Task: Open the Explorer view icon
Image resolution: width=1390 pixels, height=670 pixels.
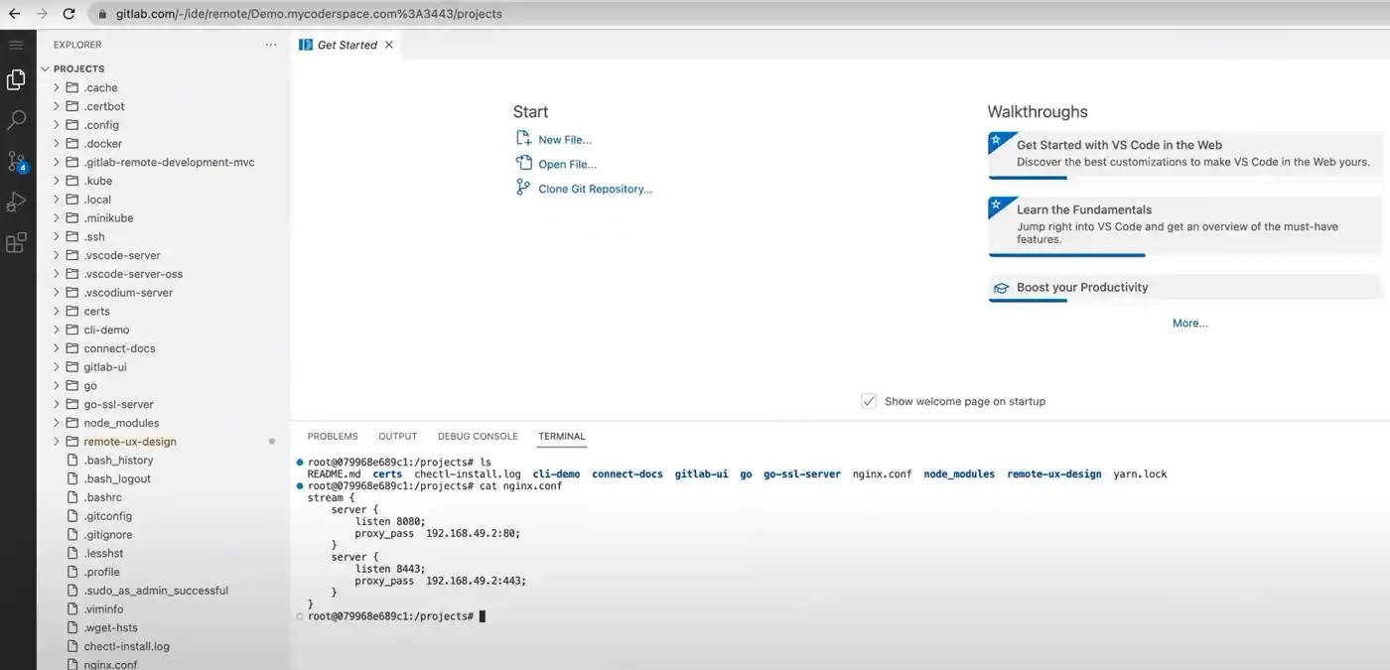Action: [x=16, y=80]
